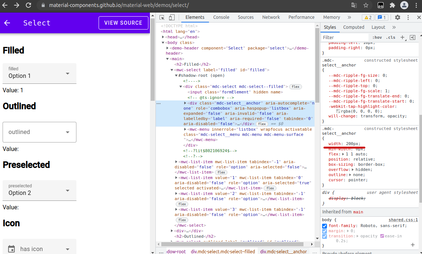Switch to Sources tab
This screenshot has width=422, height=254.
pyautogui.click(x=246, y=17)
